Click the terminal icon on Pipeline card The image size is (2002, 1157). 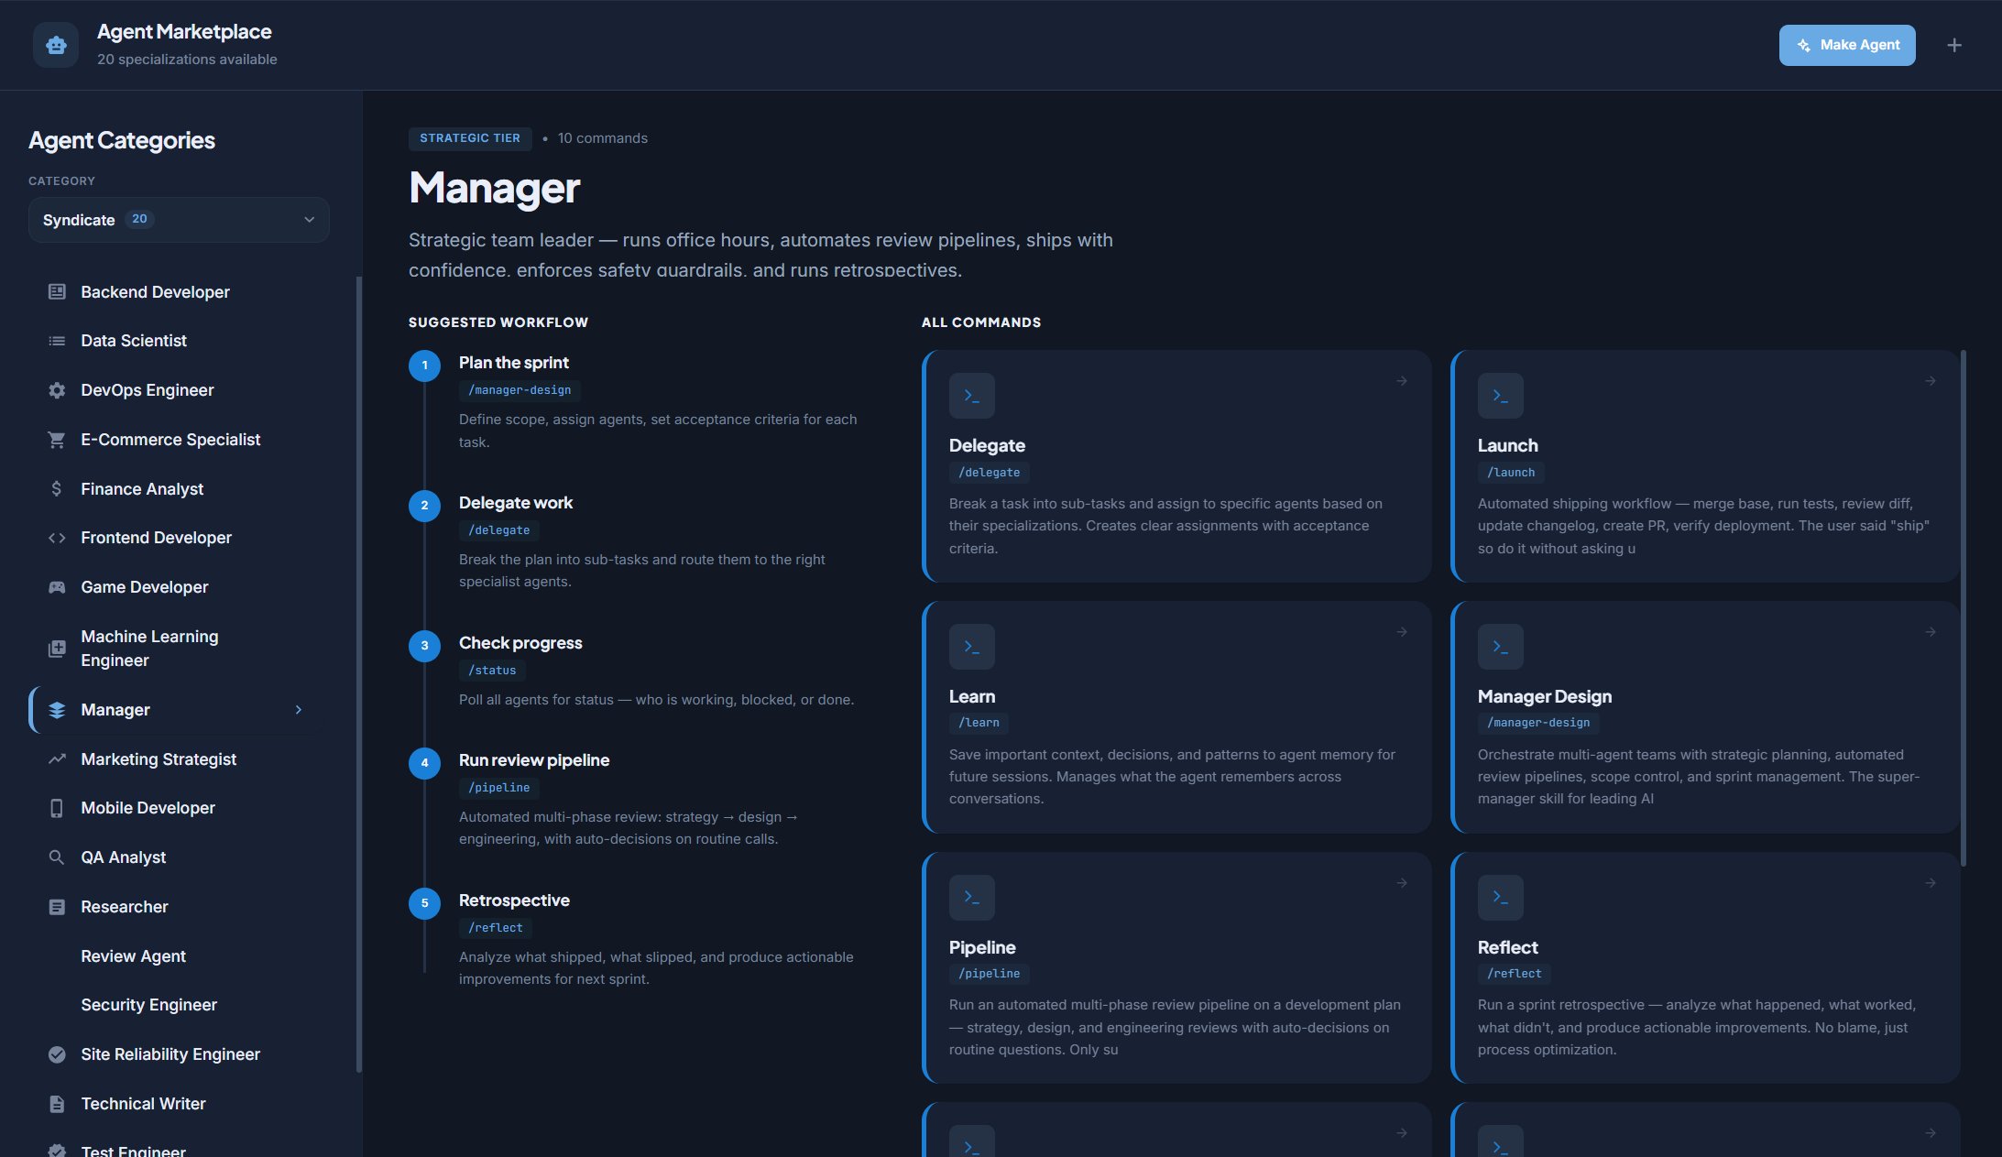click(972, 898)
